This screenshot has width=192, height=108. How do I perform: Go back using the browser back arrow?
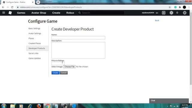pos(3,7)
